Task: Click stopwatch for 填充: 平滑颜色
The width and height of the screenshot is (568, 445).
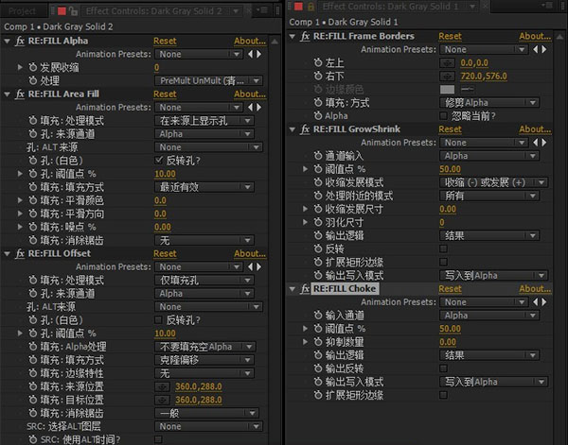Action: (x=33, y=200)
